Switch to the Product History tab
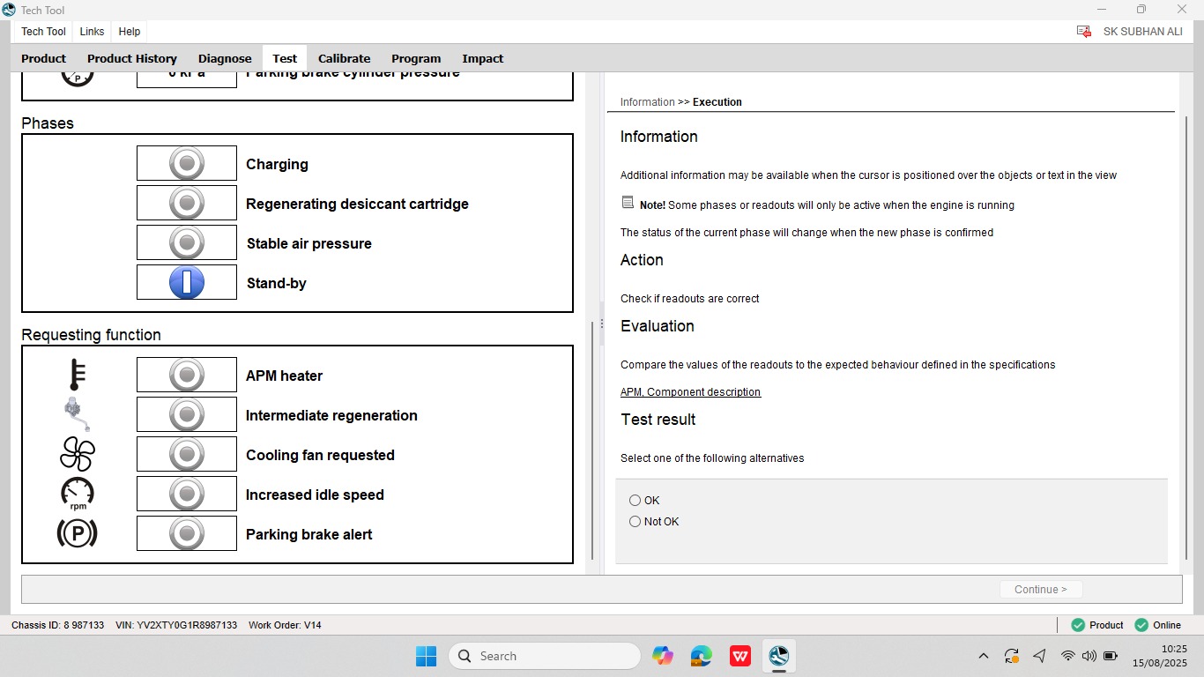 coord(132,58)
